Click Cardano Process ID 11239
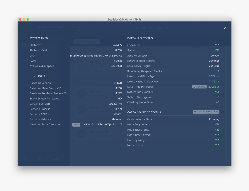Screen dimensions: 249x191 point(118,109)
